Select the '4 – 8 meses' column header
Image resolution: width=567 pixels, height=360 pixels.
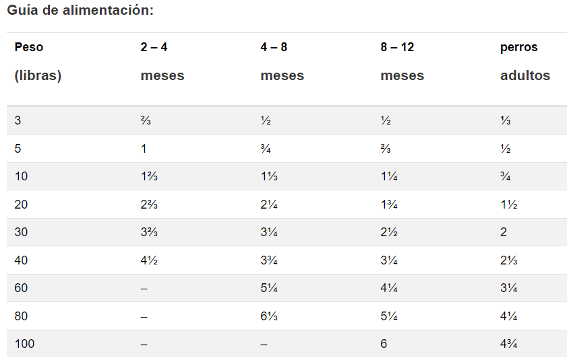(x=282, y=62)
